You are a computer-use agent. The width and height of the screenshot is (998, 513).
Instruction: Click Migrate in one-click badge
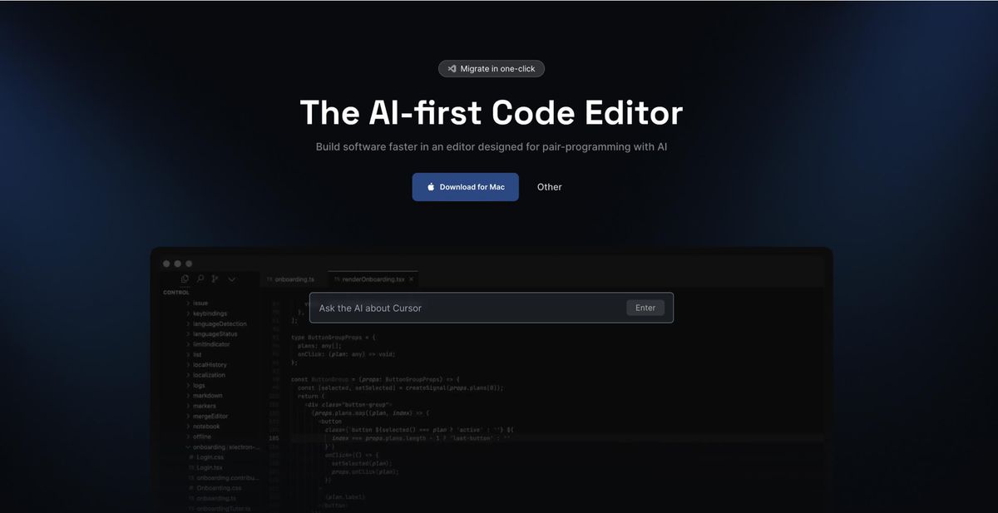click(x=492, y=69)
